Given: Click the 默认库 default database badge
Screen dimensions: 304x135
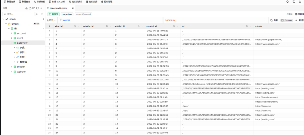Looking at the screenshot, I should pos(37,24).
